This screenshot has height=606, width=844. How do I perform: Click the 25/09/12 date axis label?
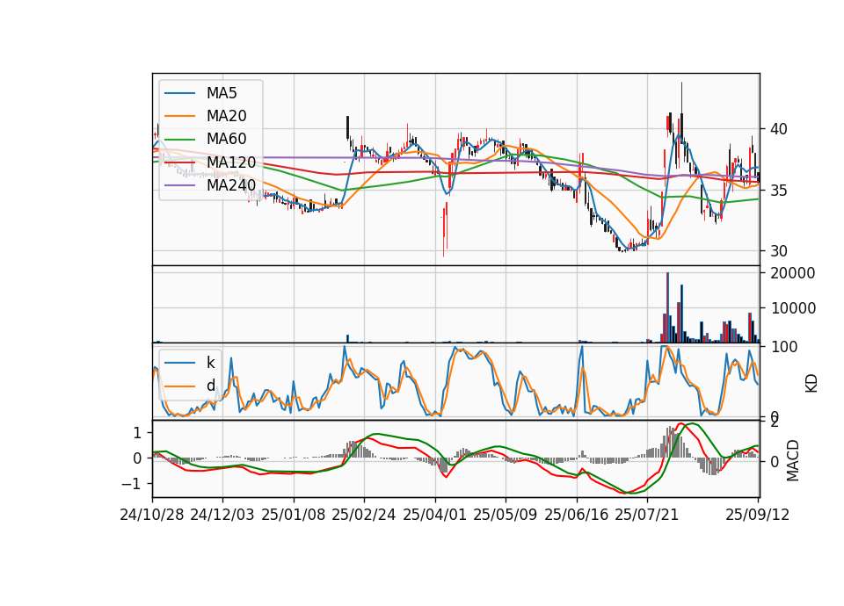coord(758,515)
